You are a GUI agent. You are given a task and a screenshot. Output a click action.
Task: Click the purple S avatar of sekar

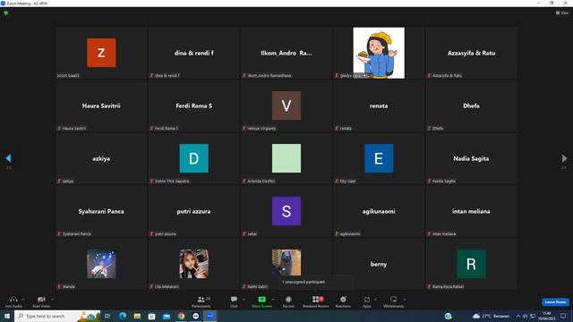coord(286,211)
